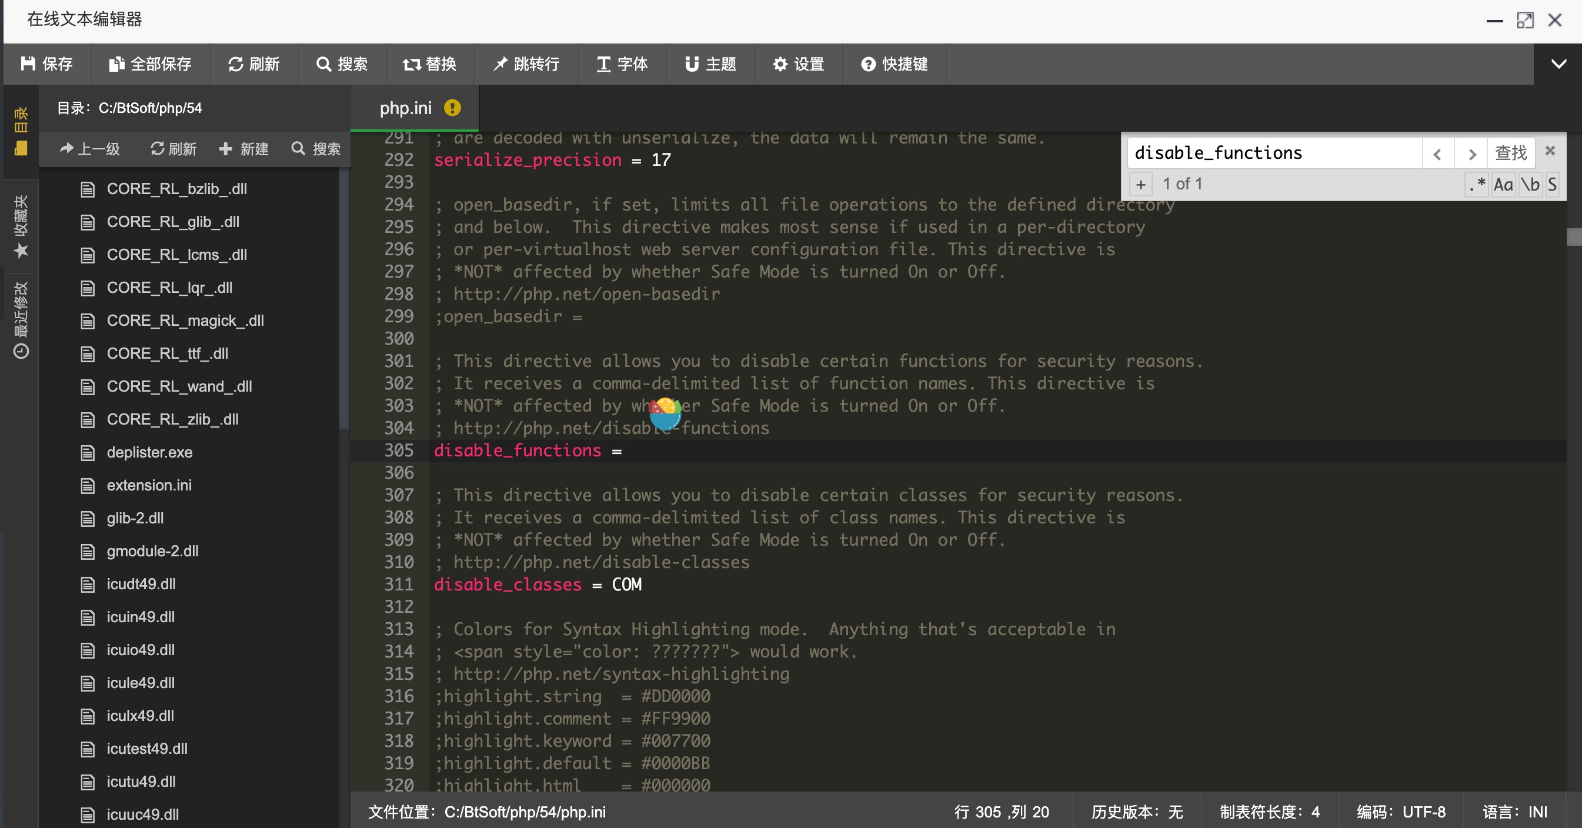
Task: Click file icon beside icuin49.dll
Action: pos(88,617)
